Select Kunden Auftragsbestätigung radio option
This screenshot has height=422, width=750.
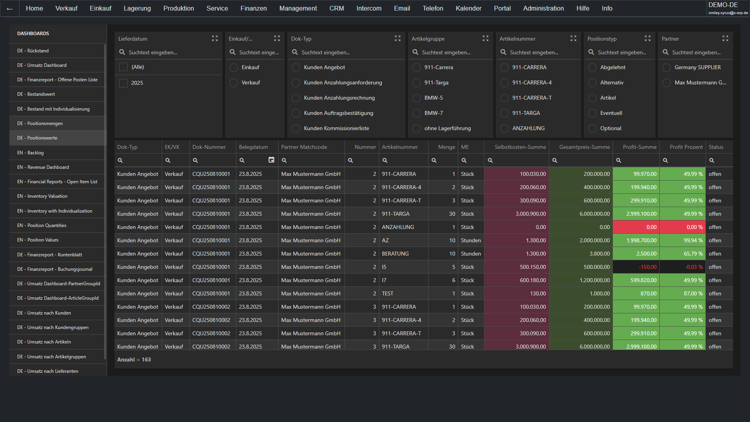296,113
